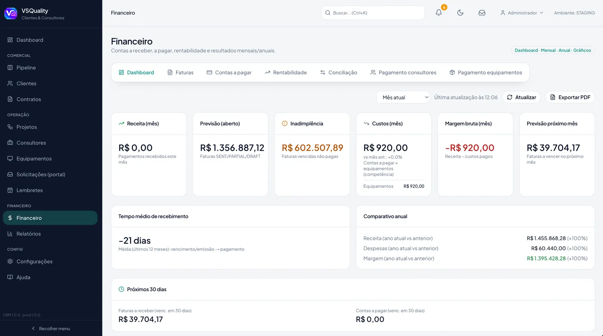Click the Exportar PDF button
This screenshot has height=336, width=603.
pyautogui.click(x=570, y=97)
